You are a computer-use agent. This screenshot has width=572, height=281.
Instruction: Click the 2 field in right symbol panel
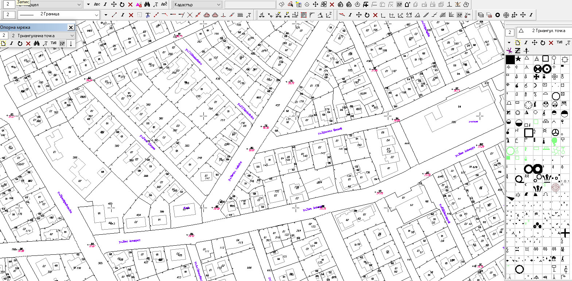click(510, 32)
